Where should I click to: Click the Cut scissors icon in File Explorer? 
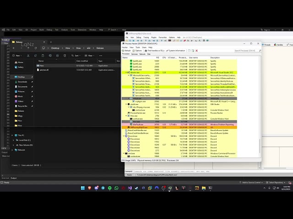28,56
